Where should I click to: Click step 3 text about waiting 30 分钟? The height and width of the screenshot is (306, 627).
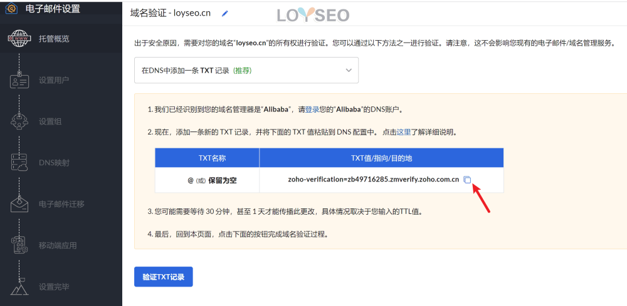pyautogui.click(x=285, y=212)
